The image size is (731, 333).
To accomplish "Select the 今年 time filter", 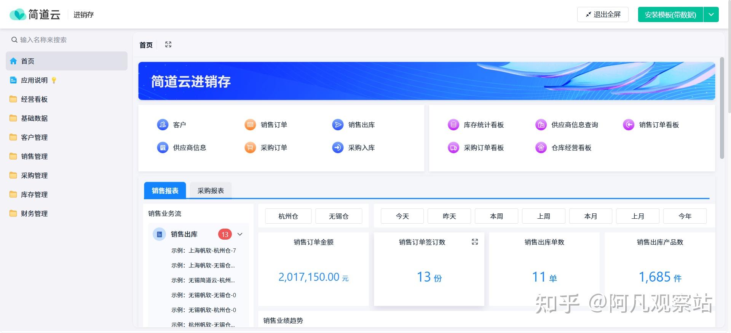I will pos(685,216).
